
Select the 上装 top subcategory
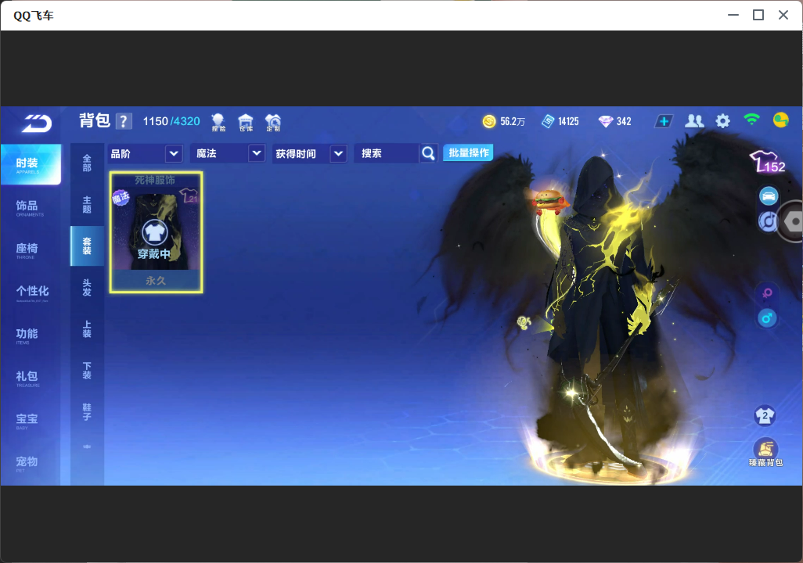point(87,329)
